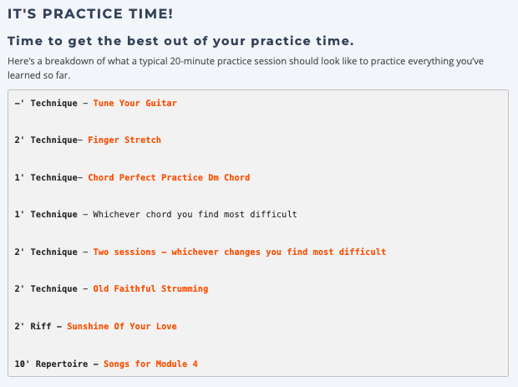The width and height of the screenshot is (518, 387).
Task: Click the 2' Technique label beside Old Faithful
Action: pyautogui.click(x=46, y=288)
